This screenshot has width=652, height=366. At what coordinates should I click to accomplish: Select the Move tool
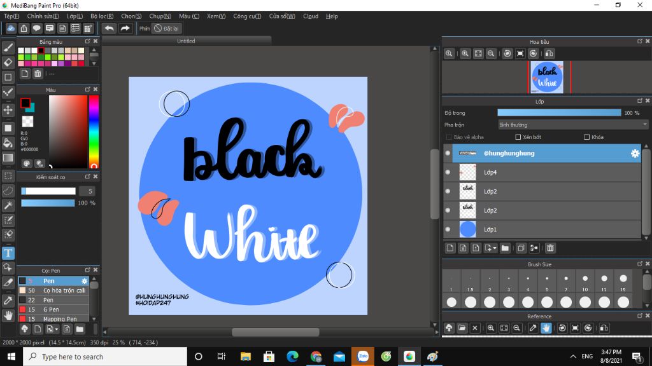click(x=8, y=110)
